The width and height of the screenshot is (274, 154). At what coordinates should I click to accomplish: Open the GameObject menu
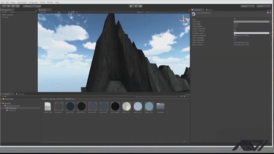[x=22, y=3]
